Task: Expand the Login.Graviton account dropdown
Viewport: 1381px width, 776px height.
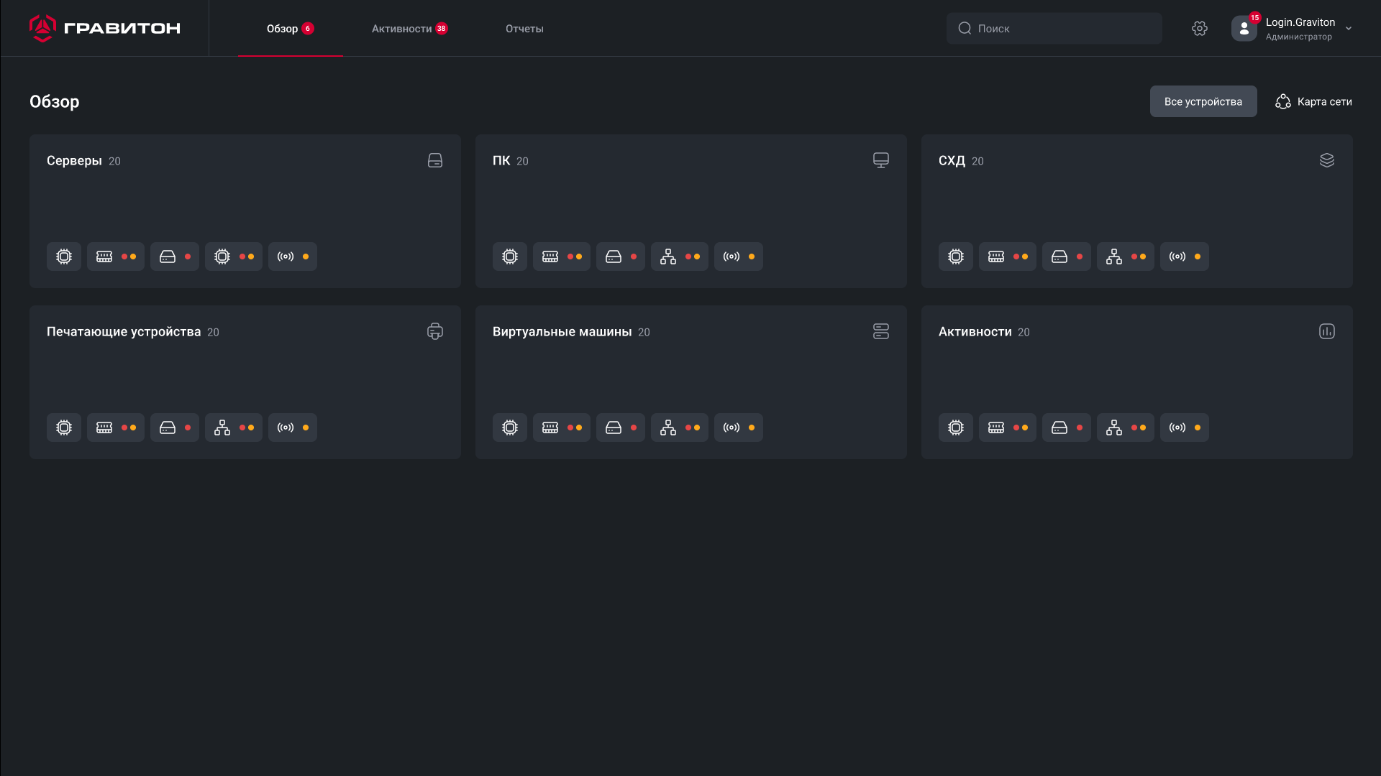Action: 1349,29
